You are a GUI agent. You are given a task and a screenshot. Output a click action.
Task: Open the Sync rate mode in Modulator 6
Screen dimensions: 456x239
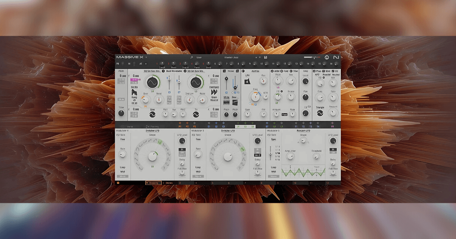[x=274, y=139]
